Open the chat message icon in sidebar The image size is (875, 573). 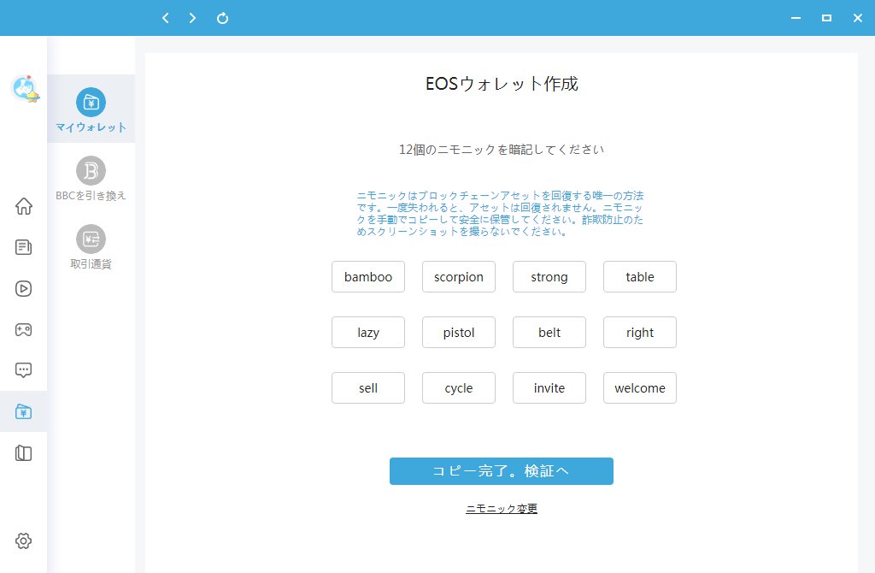(24, 370)
